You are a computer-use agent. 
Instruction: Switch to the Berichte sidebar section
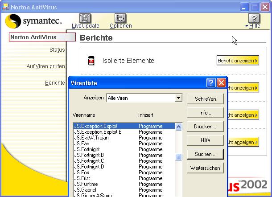pyautogui.click(x=55, y=83)
